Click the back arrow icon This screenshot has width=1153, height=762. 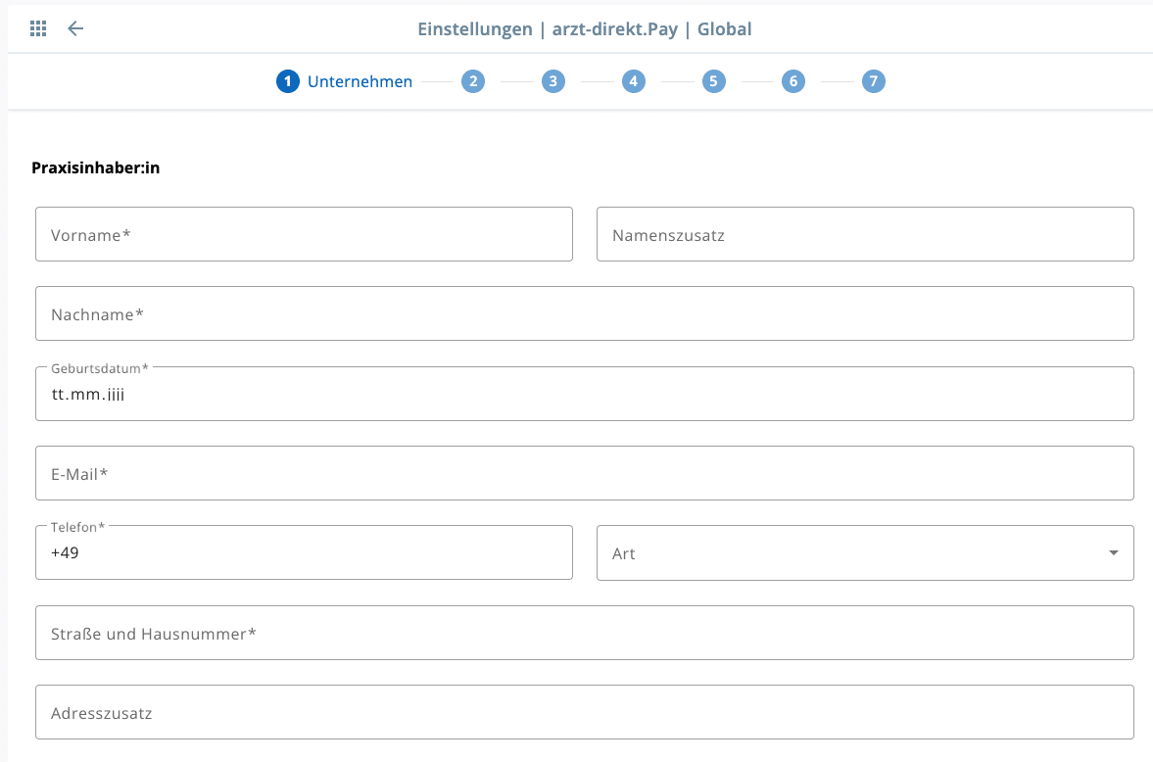tap(75, 28)
